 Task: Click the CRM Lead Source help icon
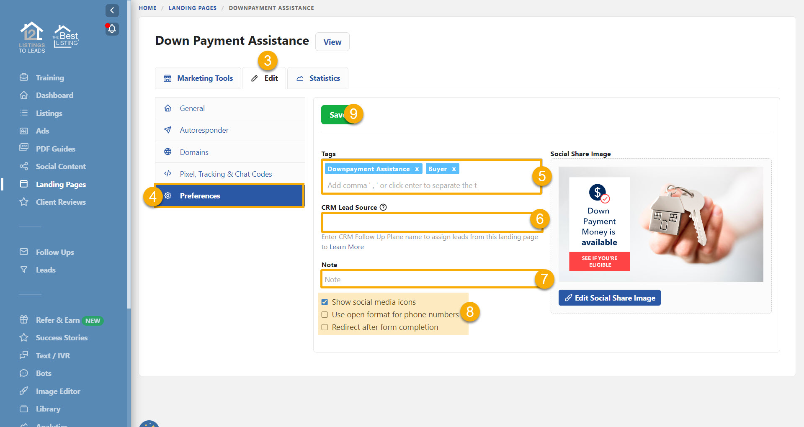pyautogui.click(x=383, y=207)
